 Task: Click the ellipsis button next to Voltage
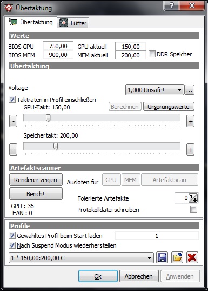coord(190,90)
